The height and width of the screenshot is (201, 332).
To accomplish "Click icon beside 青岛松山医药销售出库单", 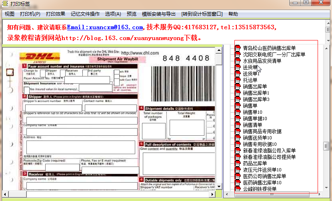I will [x=238, y=48].
